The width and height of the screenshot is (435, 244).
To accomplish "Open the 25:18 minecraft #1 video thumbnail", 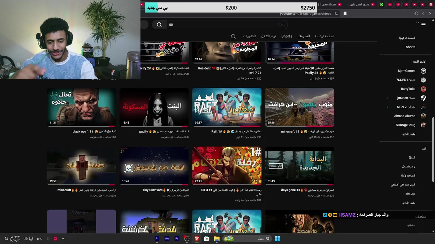I will click(299, 107).
